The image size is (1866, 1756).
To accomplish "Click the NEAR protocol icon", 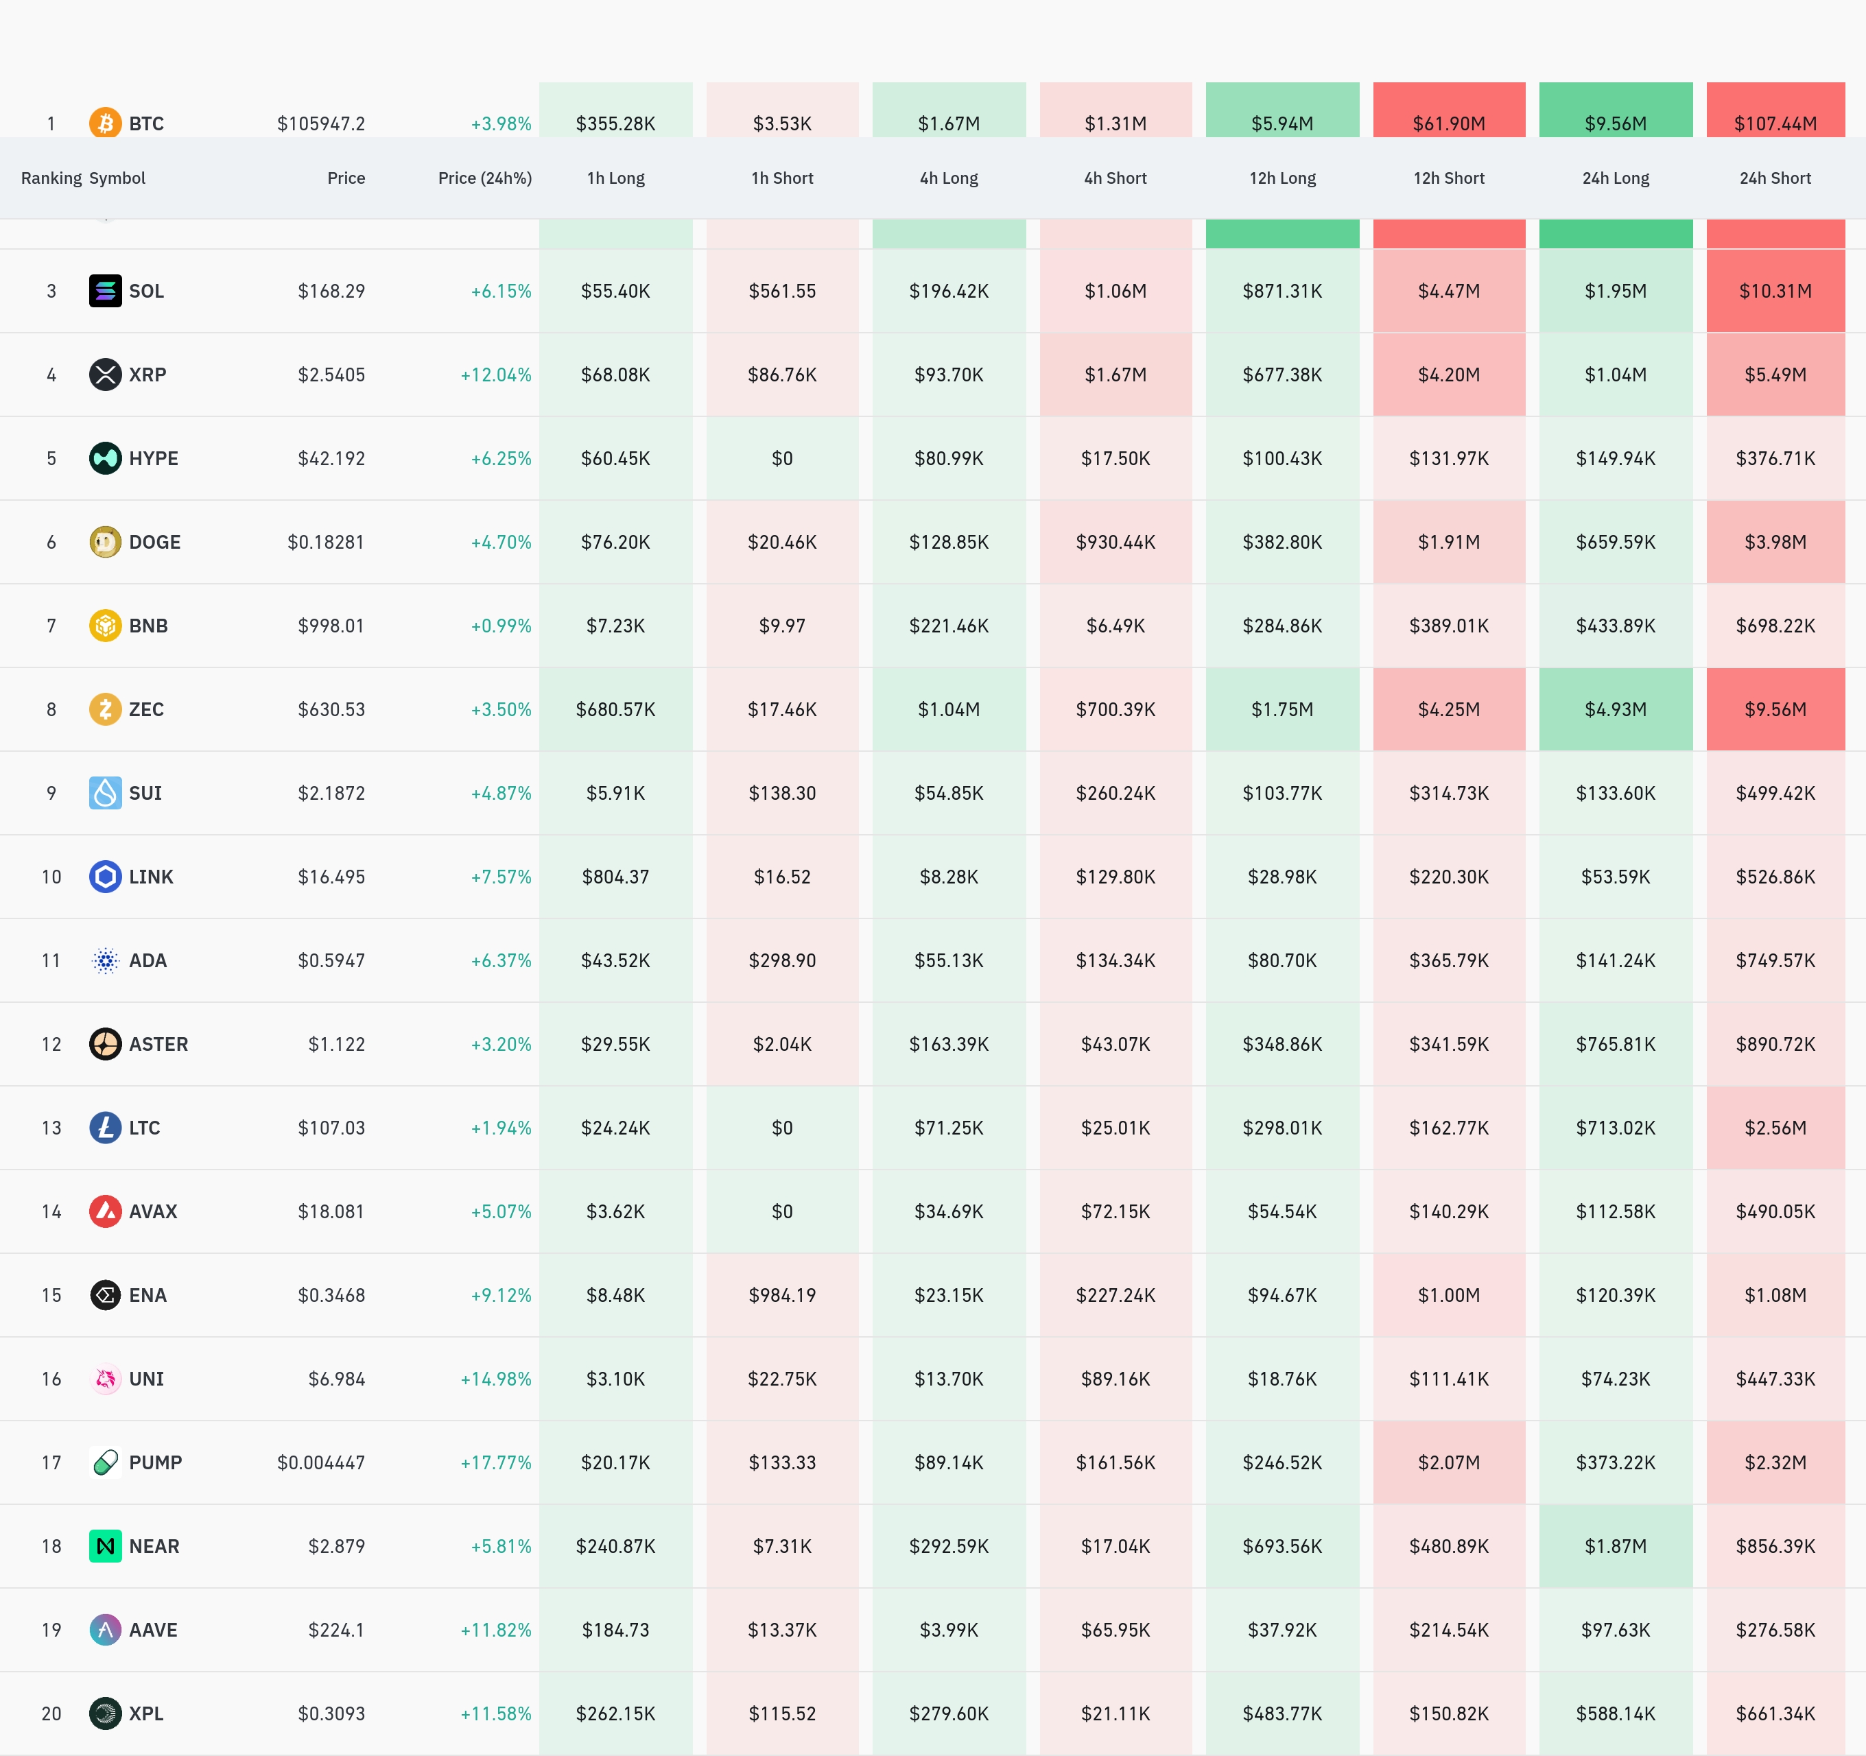I will pos(105,1546).
